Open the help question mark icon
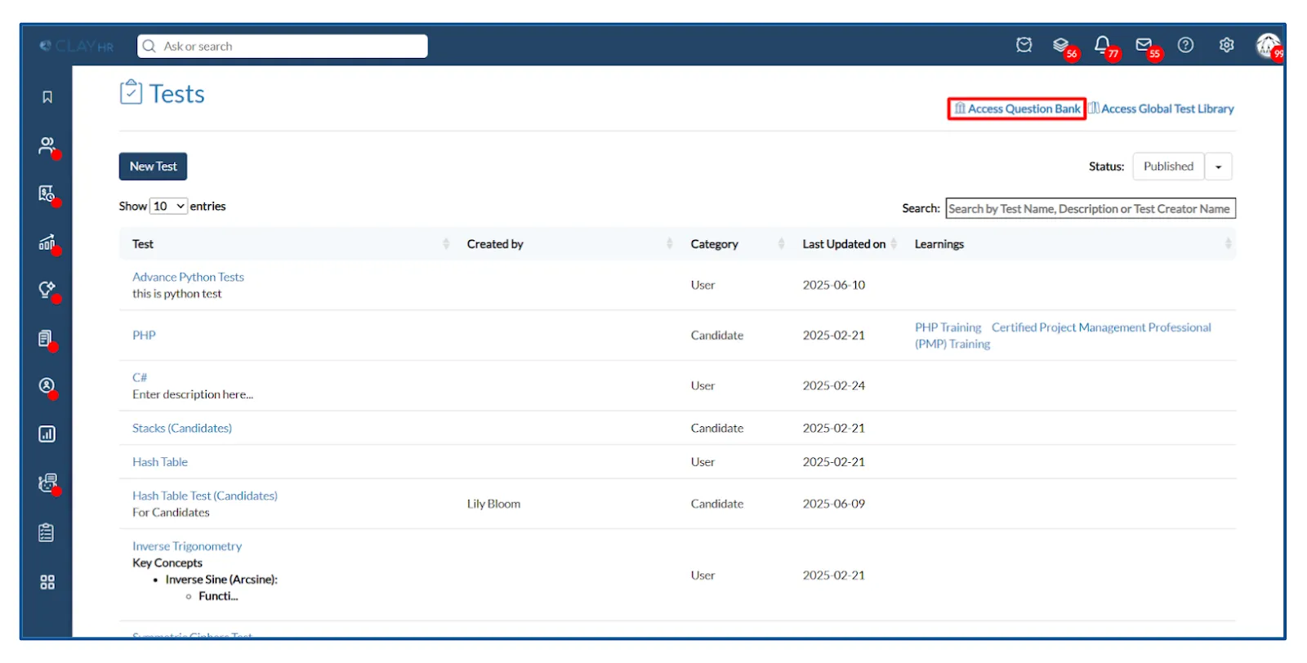 [1185, 46]
